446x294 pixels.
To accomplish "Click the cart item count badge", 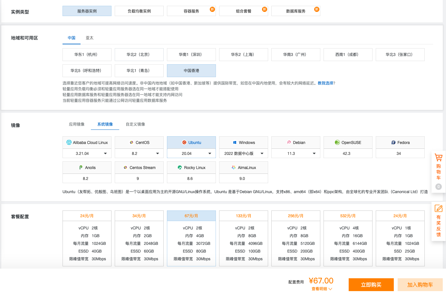I will point(439,187).
